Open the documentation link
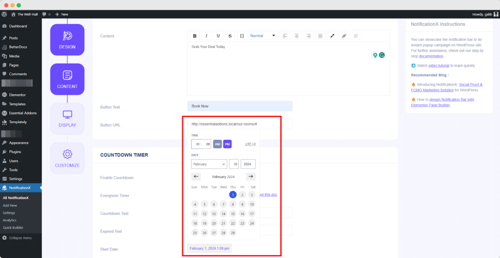The image size is (500, 258). (x=431, y=56)
